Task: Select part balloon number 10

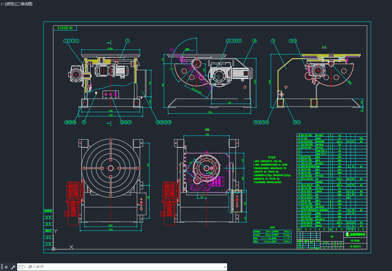Action: 254,41
